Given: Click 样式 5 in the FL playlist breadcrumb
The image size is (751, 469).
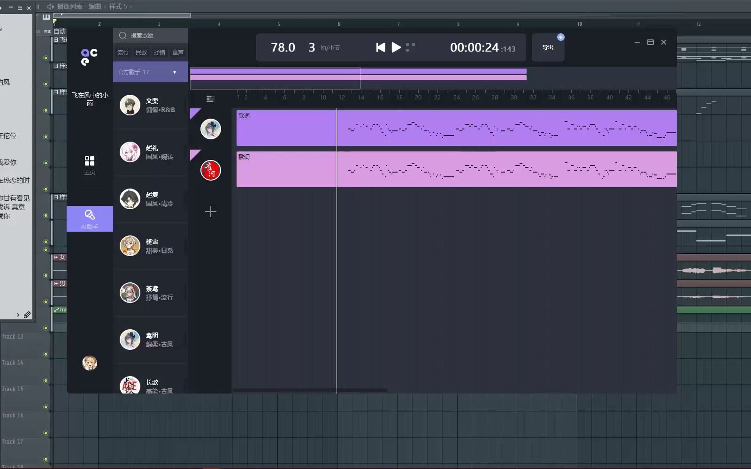Looking at the screenshot, I should [118, 7].
